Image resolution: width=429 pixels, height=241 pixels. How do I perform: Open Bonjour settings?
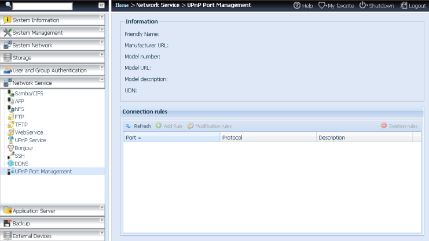[x=24, y=148]
